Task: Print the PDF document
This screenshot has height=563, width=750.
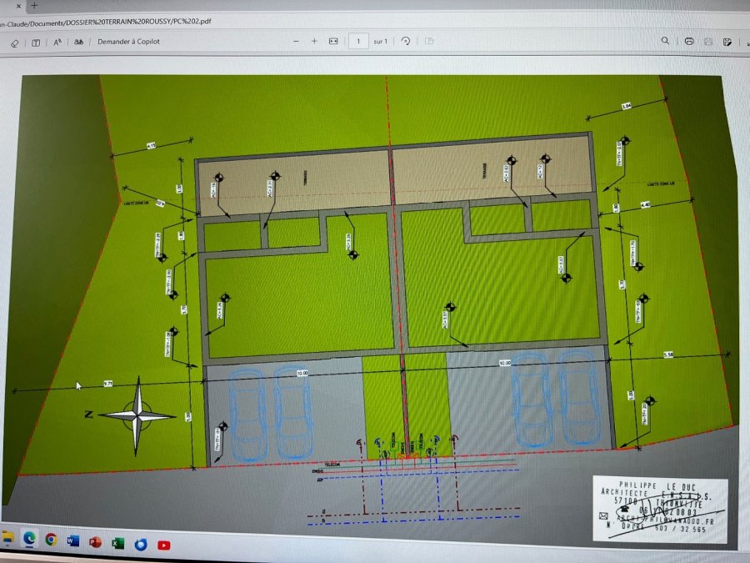Action: (x=689, y=41)
